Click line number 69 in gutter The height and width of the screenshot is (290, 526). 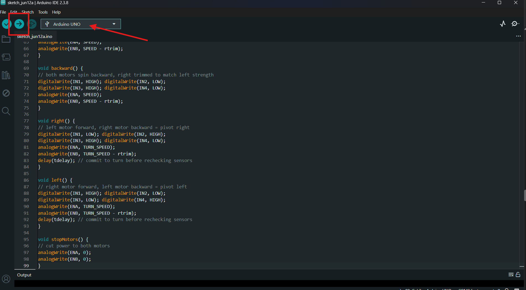[26, 68]
